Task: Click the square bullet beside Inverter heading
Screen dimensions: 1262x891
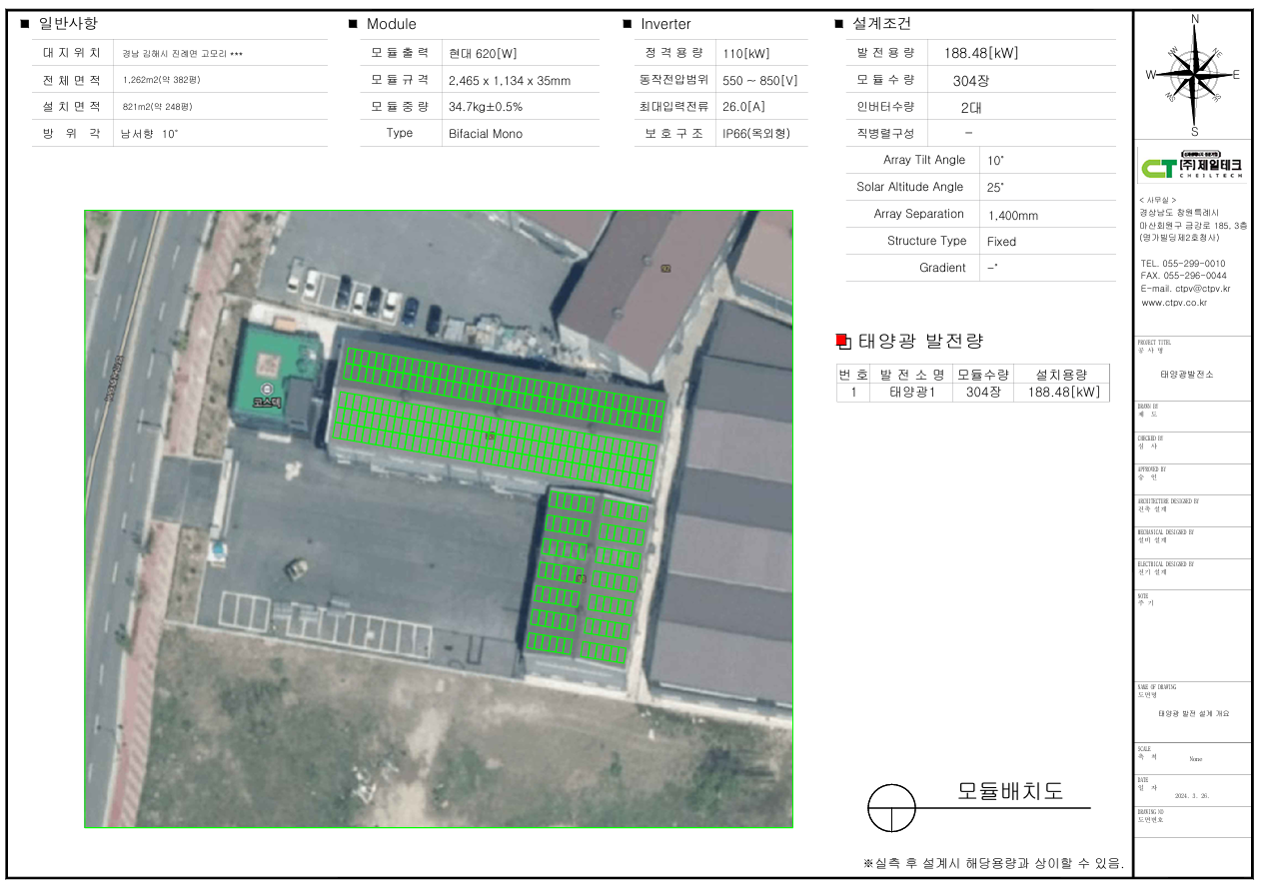Action: click(x=627, y=24)
